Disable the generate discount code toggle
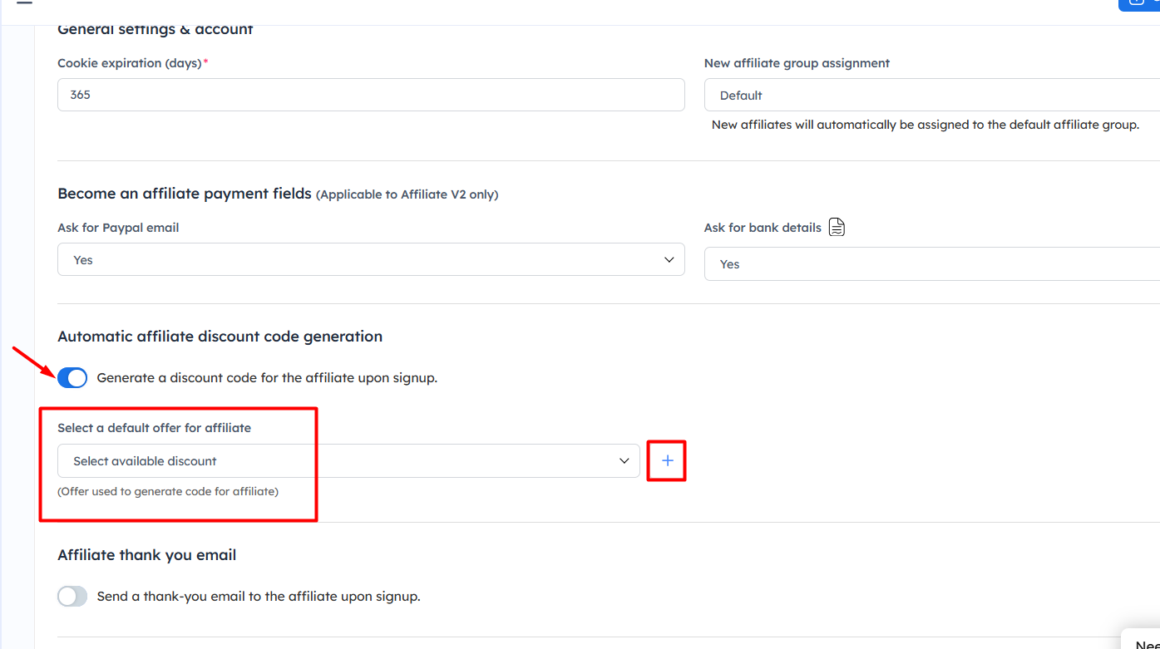This screenshot has height=649, width=1160. tap(72, 378)
